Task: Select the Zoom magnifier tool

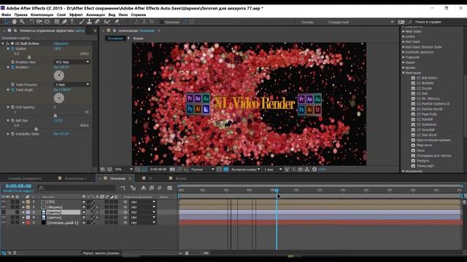Action: point(22,22)
